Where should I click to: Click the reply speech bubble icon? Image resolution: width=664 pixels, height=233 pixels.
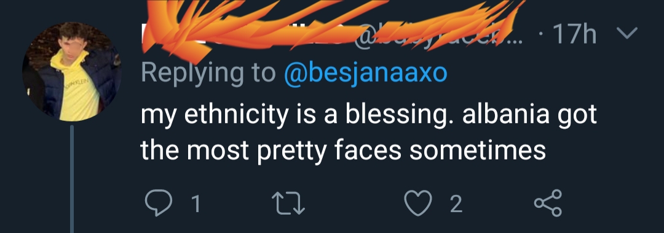[159, 204]
